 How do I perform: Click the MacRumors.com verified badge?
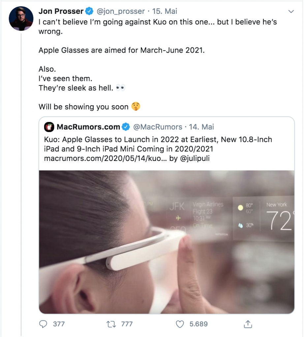126,127
